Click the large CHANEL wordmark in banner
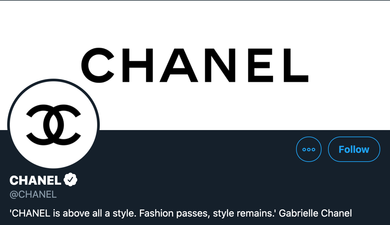 (195, 65)
